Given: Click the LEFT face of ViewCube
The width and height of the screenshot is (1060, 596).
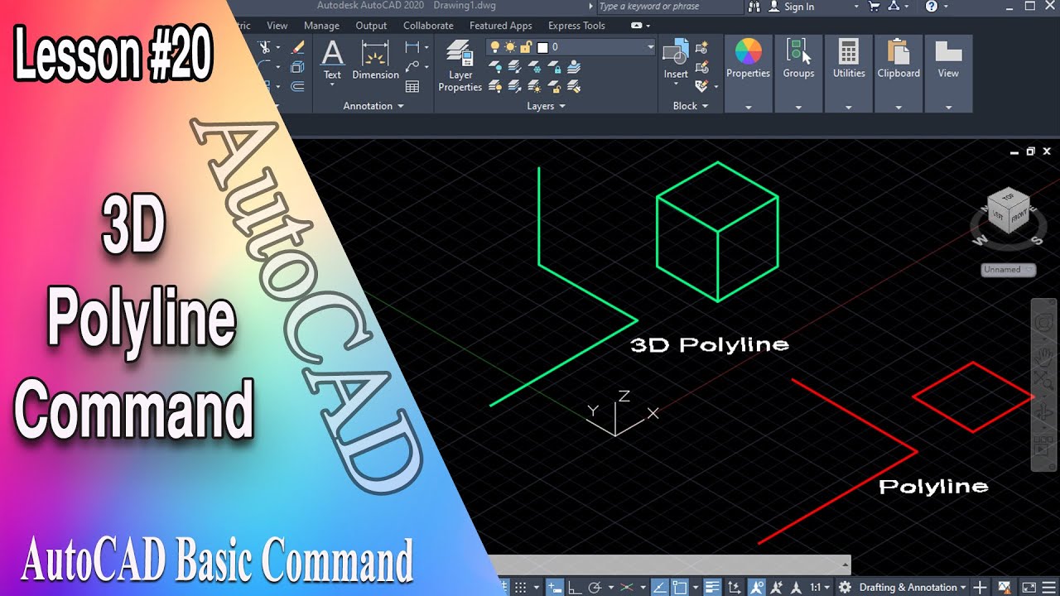Looking at the screenshot, I should (x=998, y=214).
